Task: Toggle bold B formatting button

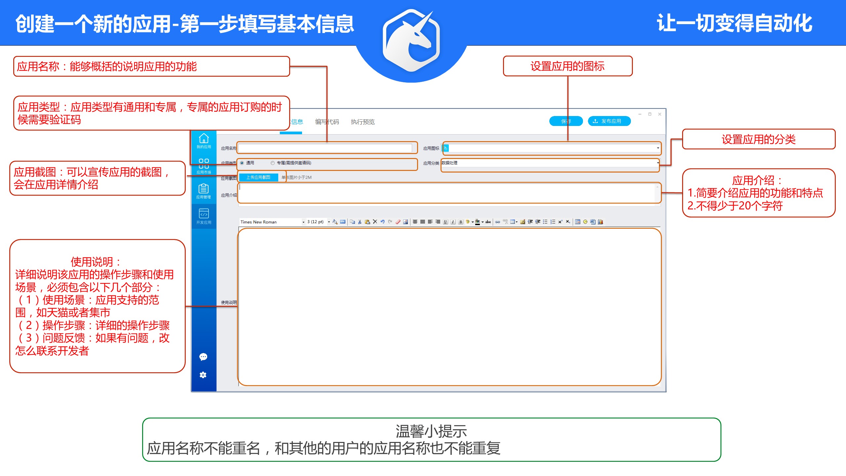Action: [461, 222]
